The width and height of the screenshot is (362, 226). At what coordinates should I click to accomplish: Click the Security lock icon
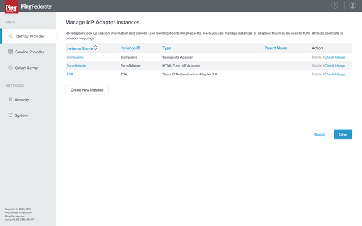point(10,99)
